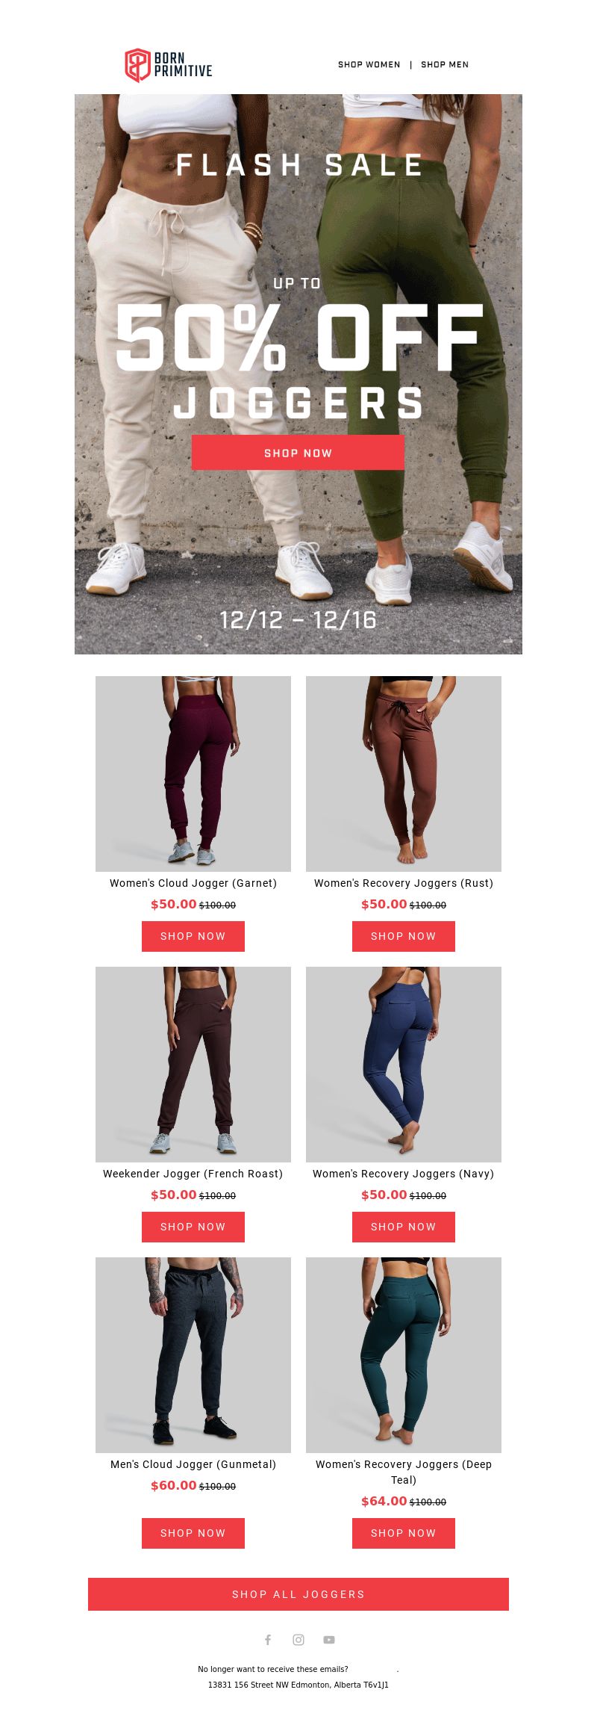Screen dimensions: 597x1728
Task: Open the Garnet Cloud Jogger product image
Action: (193, 774)
